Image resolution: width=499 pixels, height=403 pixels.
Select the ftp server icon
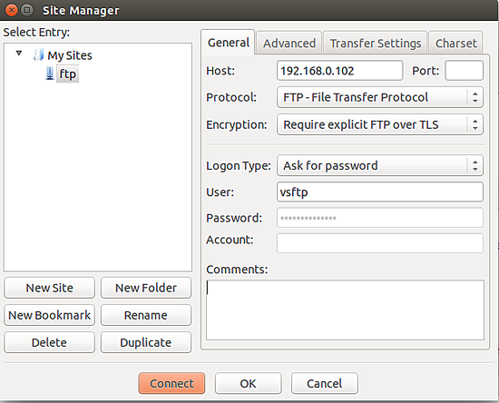[x=50, y=74]
